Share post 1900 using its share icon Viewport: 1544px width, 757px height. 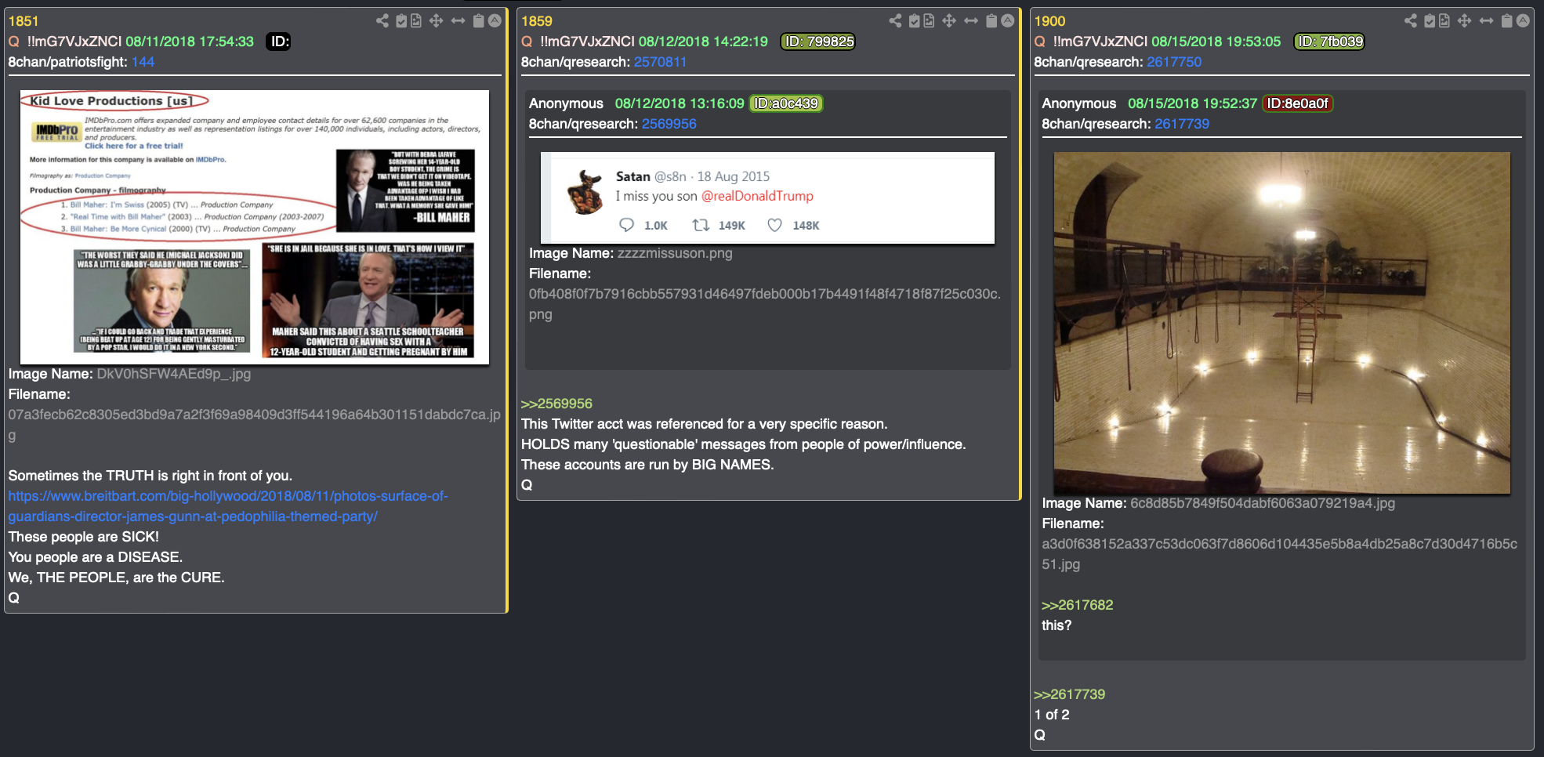(x=1411, y=20)
